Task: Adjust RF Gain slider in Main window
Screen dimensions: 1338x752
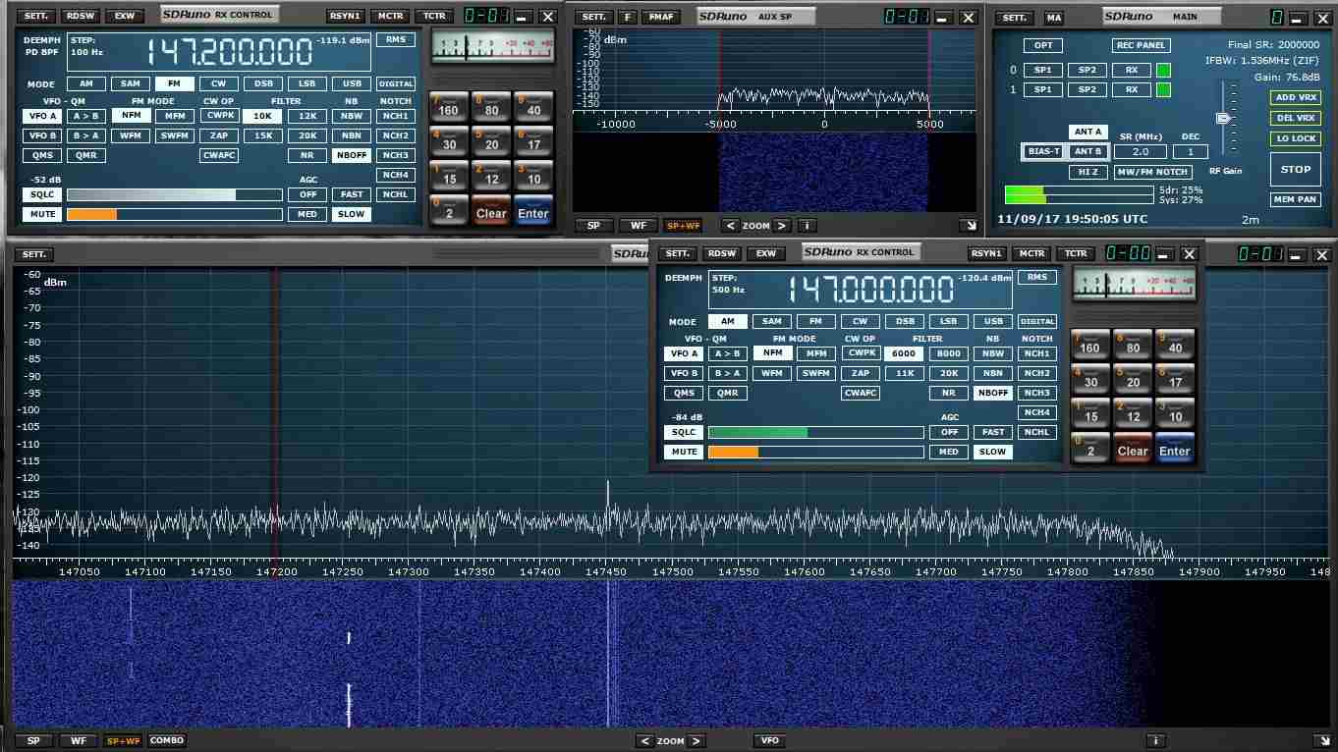Action: [x=1224, y=118]
